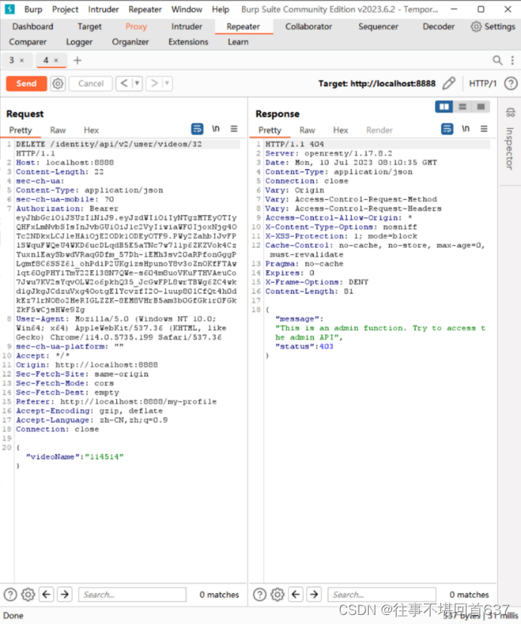The image size is (521, 624).
Task: Focus the response Search field
Action: [382, 595]
